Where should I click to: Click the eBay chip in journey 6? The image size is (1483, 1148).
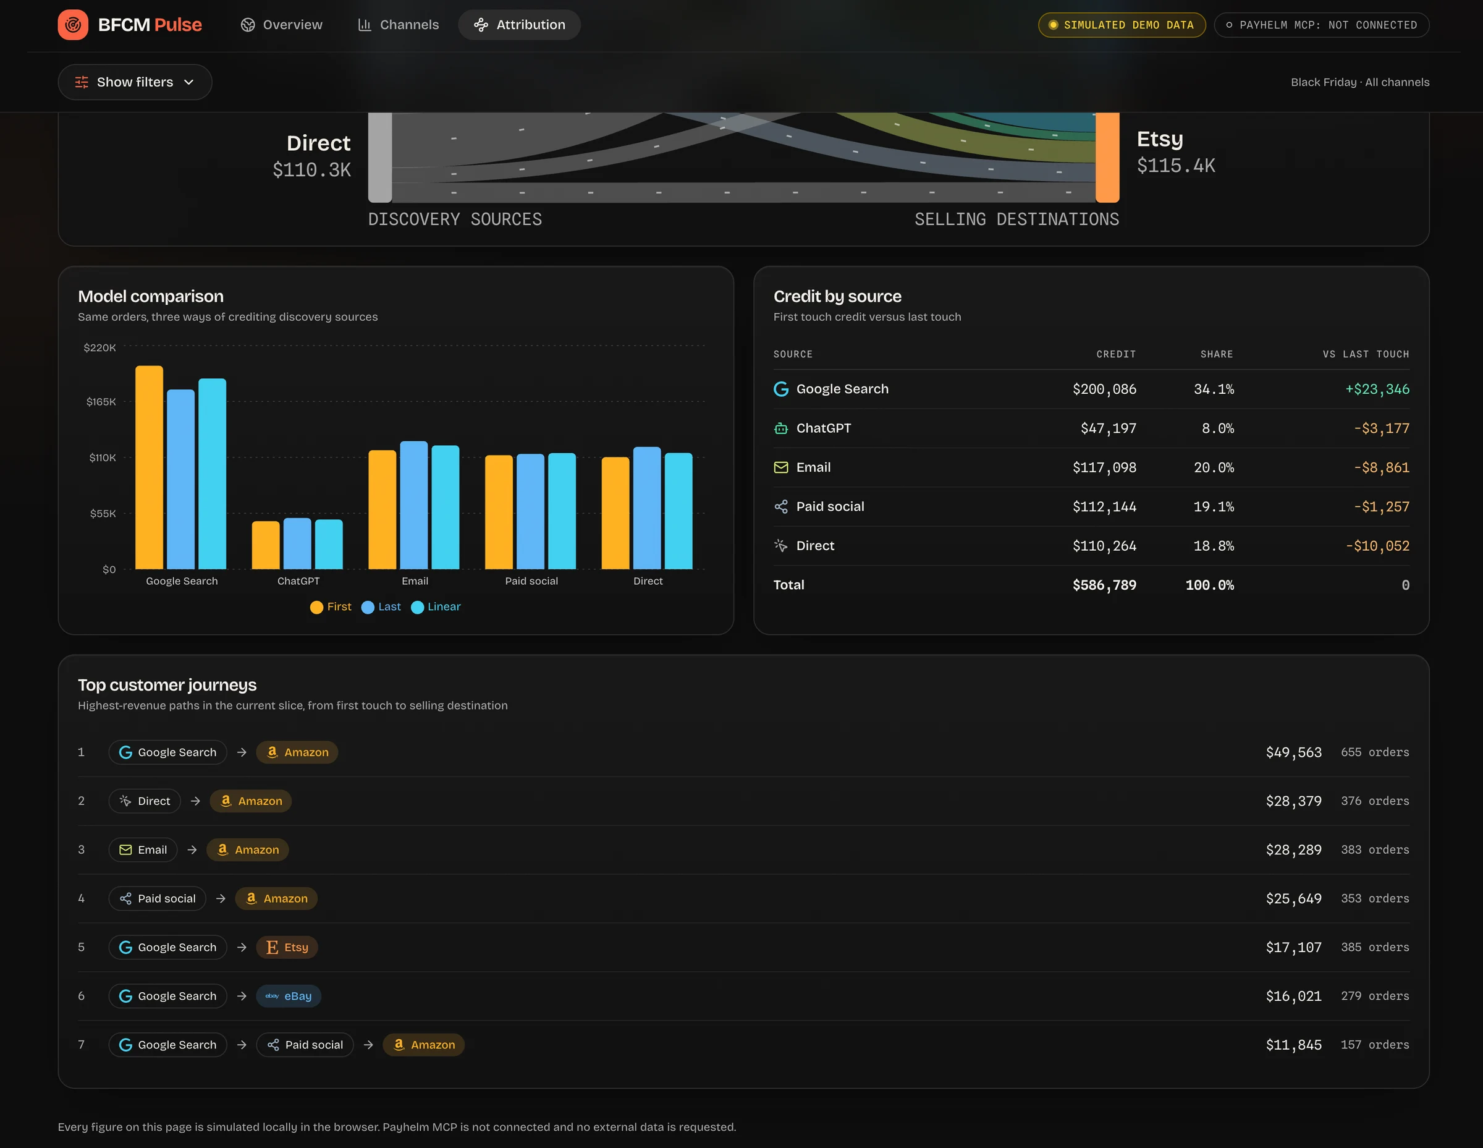(x=289, y=997)
